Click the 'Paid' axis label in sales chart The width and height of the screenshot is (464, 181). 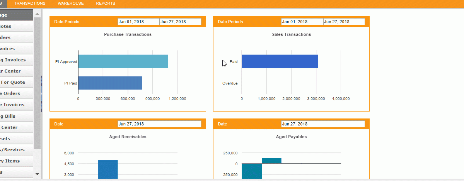click(x=234, y=61)
